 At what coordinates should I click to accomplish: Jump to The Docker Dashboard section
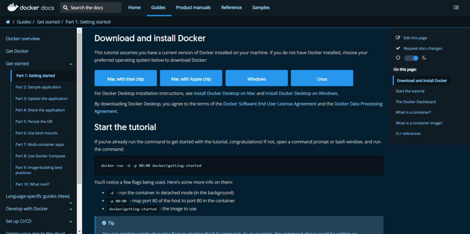tap(416, 102)
